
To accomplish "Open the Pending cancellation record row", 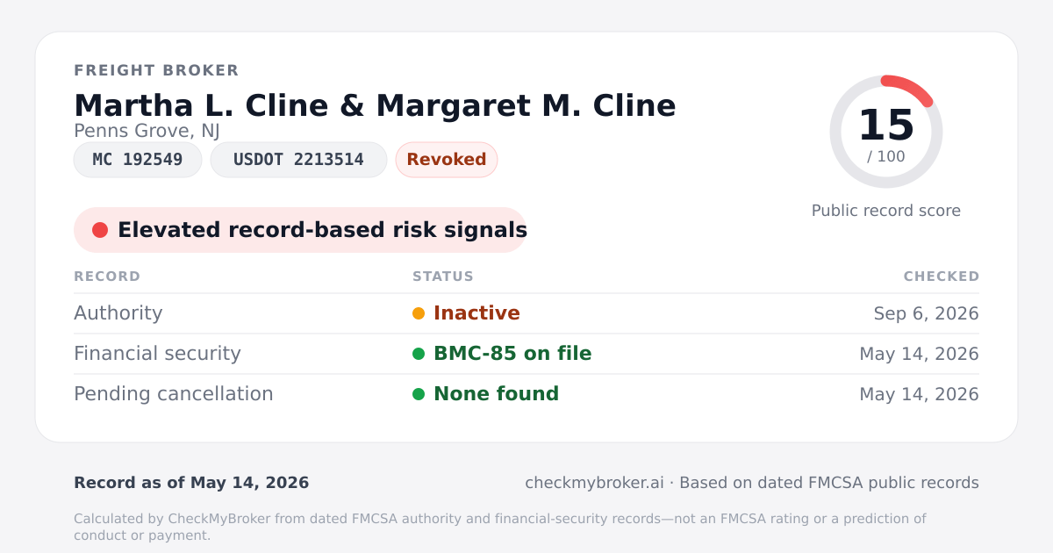I will point(526,394).
